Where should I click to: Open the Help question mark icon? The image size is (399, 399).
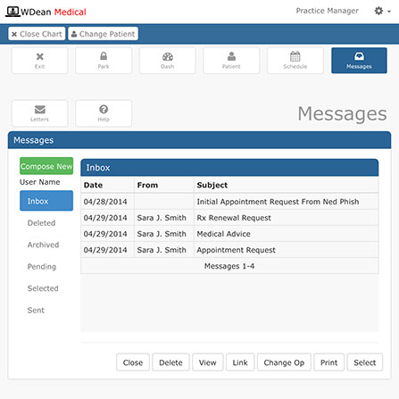coord(104,113)
